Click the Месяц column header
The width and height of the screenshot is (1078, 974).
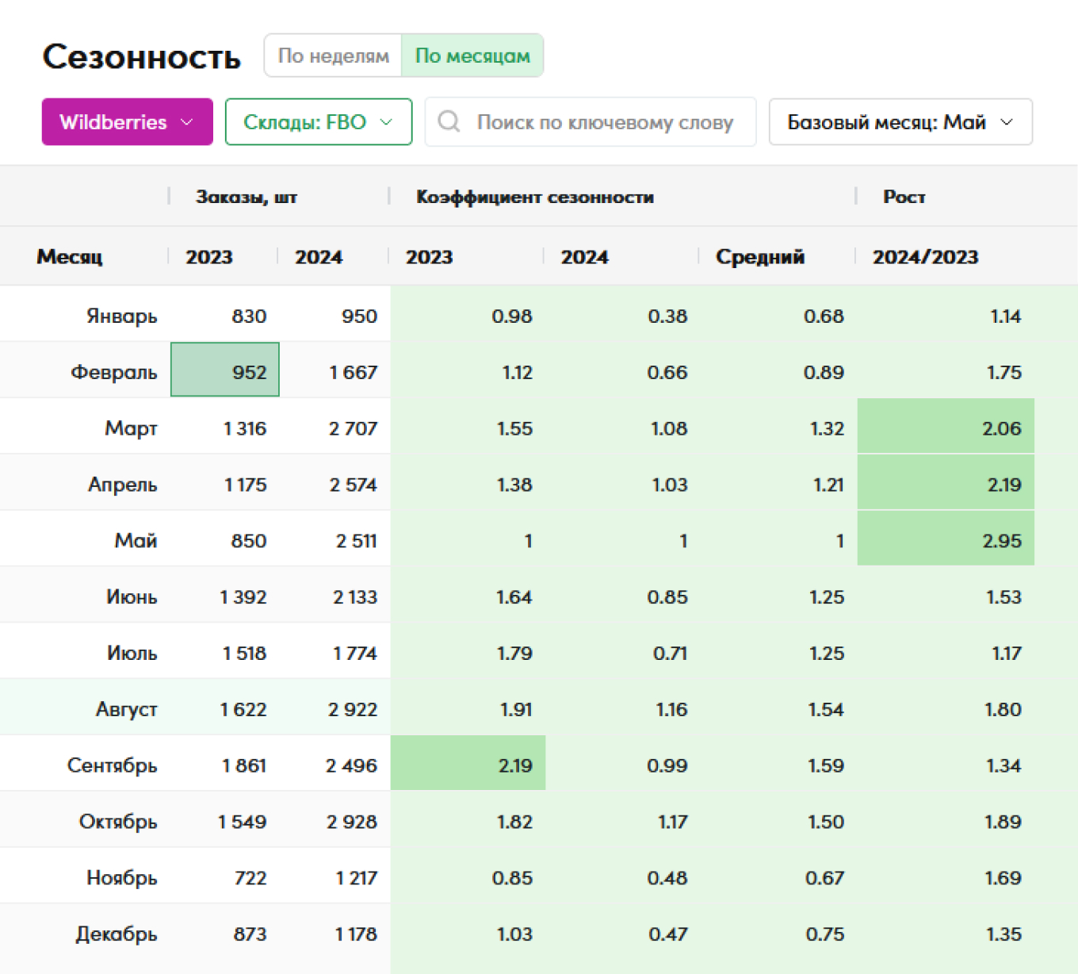[x=70, y=257]
